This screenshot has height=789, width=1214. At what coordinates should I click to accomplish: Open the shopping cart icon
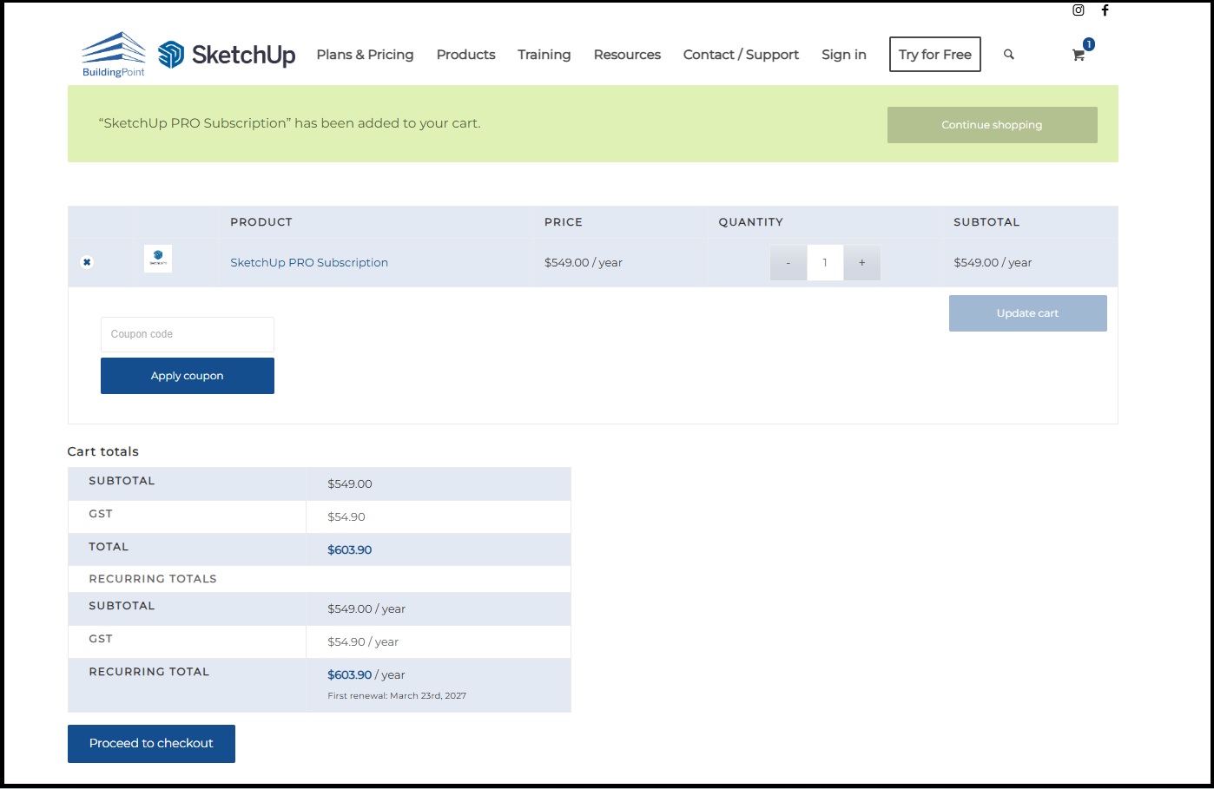(1079, 55)
